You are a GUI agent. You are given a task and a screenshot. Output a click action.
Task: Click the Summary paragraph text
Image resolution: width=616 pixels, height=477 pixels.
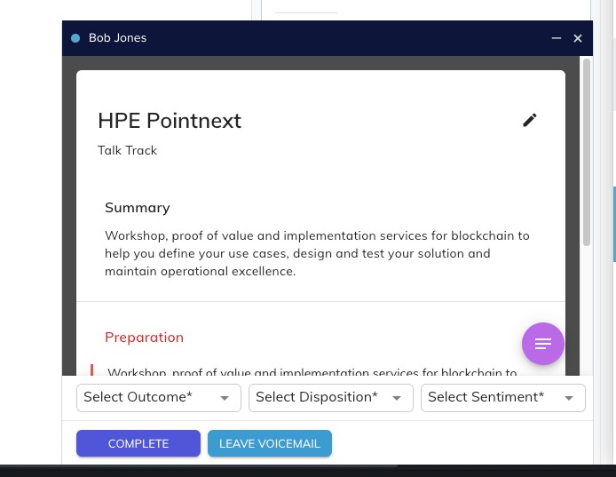pyautogui.click(x=317, y=253)
